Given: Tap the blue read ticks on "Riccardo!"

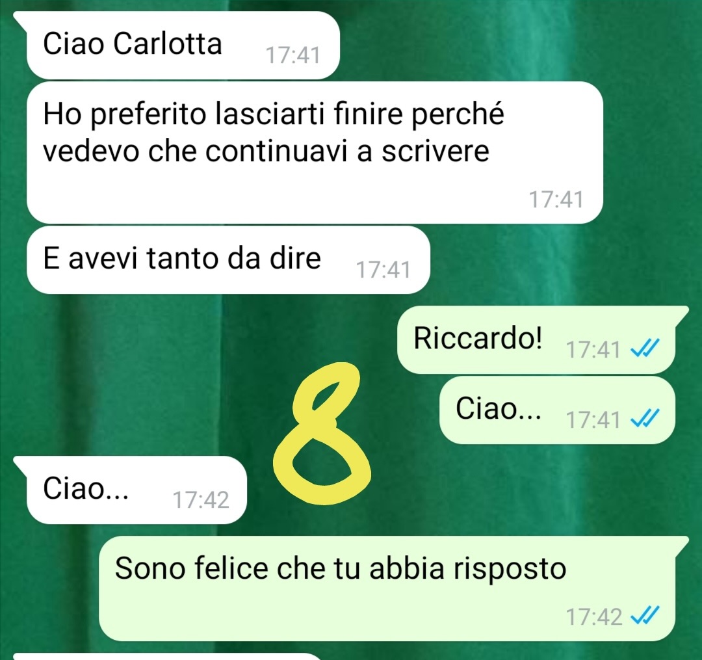Looking at the screenshot, I should (645, 349).
